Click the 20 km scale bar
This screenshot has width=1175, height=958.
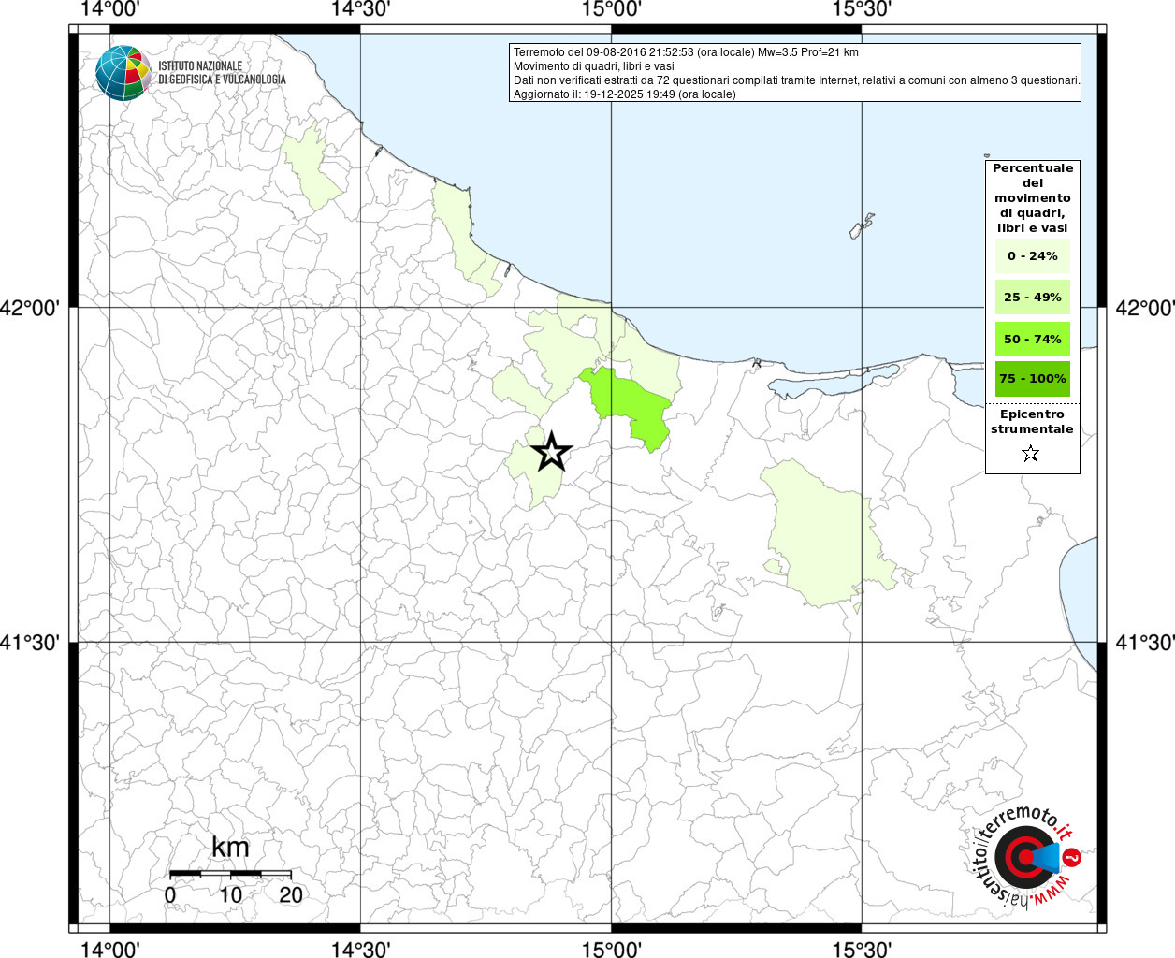click(230, 874)
